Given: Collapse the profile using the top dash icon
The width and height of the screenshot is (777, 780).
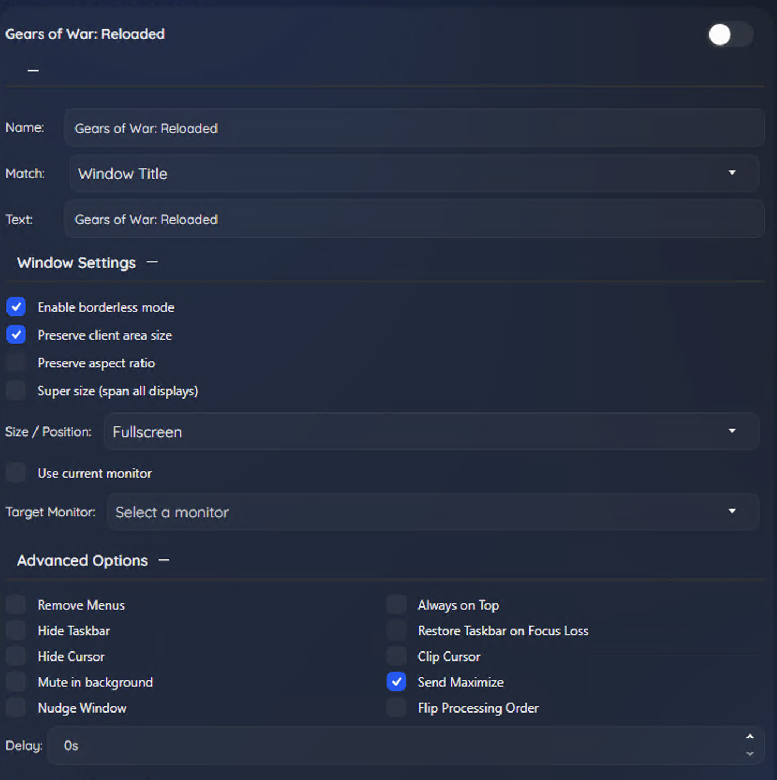Looking at the screenshot, I should coord(33,70).
